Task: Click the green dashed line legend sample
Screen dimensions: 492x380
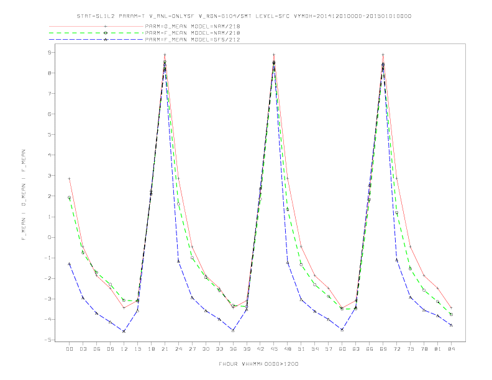Action: click(96, 33)
